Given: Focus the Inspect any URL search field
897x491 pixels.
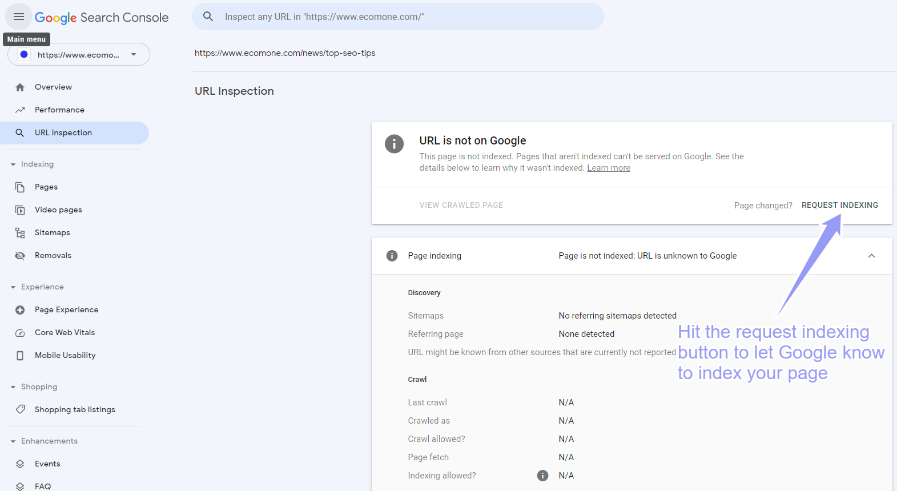Looking at the screenshot, I should click(398, 17).
